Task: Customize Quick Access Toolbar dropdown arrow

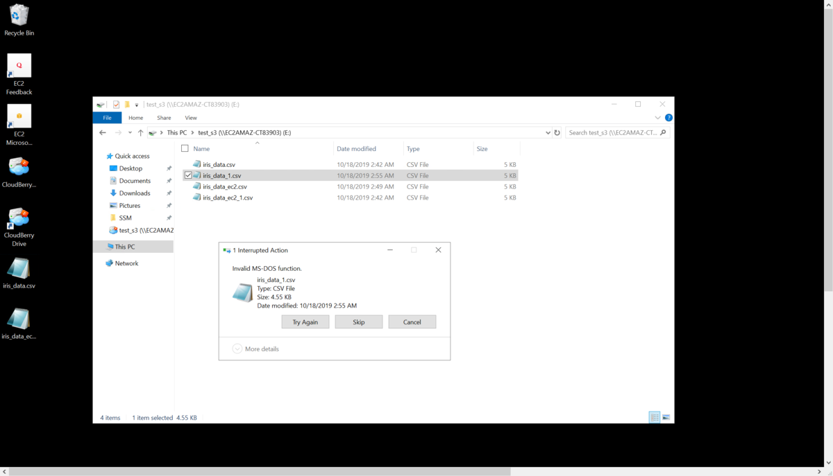Action: (137, 105)
